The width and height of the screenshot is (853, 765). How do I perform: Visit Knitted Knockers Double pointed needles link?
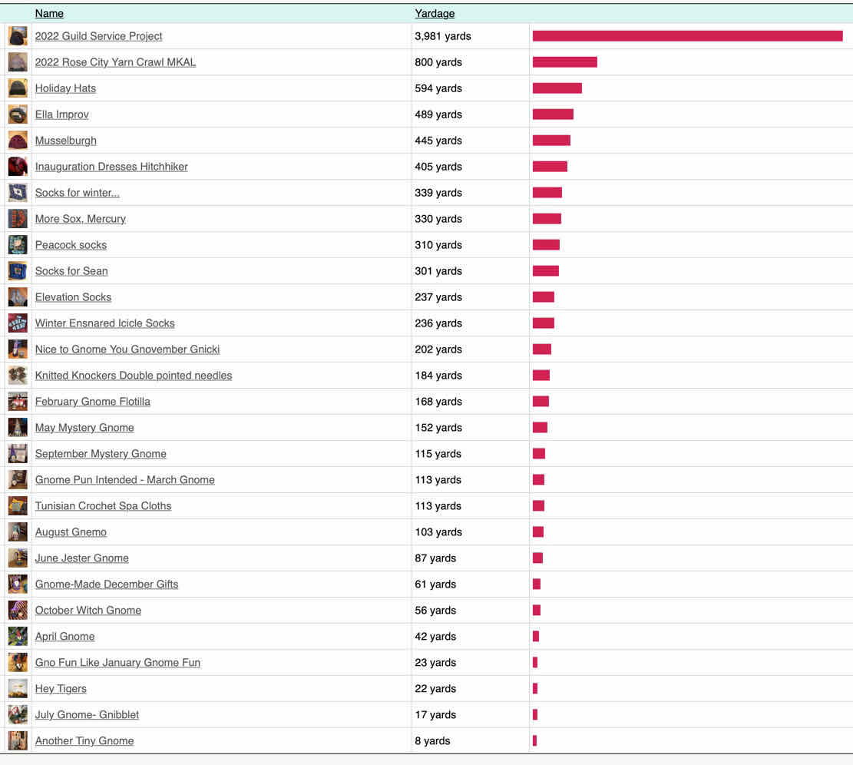[134, 376]
